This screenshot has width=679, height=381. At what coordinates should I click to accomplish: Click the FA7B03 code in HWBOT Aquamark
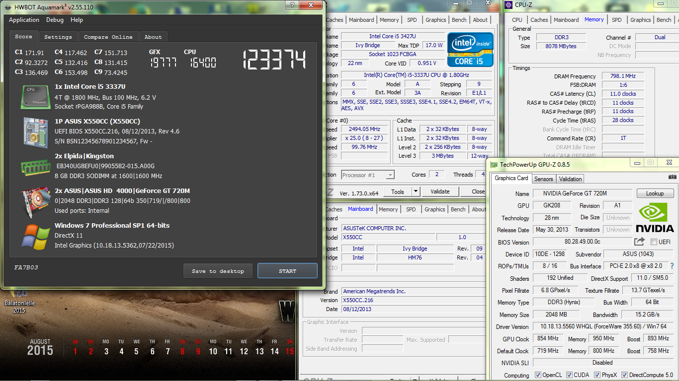click(x=26, y=267)
